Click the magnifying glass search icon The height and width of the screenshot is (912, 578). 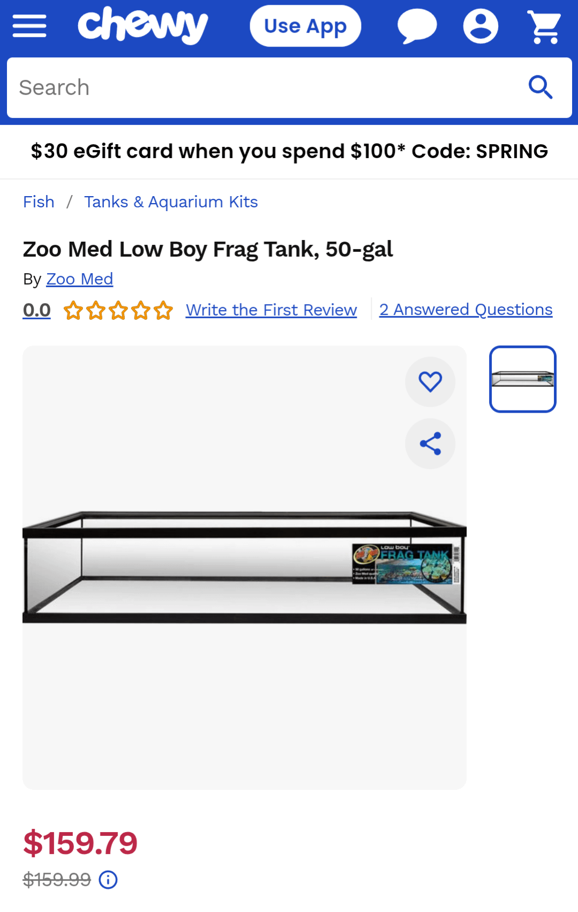tap(540, 87)
